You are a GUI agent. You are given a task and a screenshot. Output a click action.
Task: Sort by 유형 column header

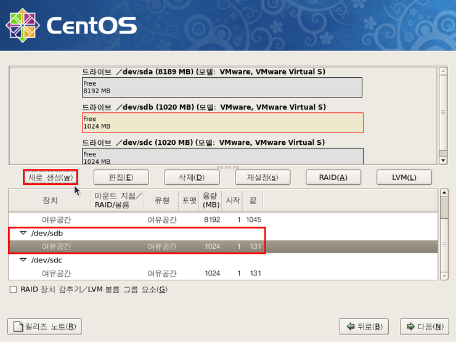[x=161, y=201]
